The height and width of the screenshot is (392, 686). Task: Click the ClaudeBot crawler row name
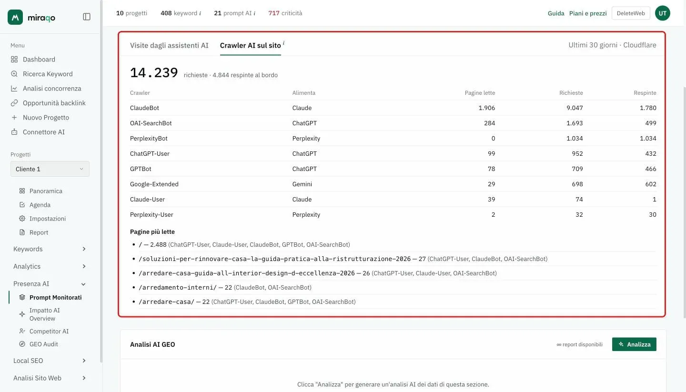click(x=144, y=108)
